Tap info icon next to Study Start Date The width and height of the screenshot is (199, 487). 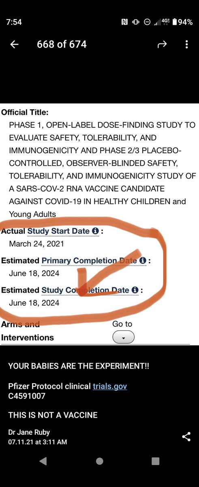click(95, 231)
